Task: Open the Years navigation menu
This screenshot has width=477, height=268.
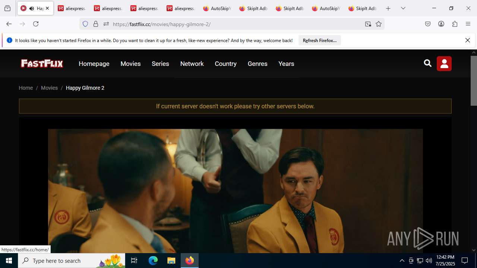Action: [x=286, y=64]
